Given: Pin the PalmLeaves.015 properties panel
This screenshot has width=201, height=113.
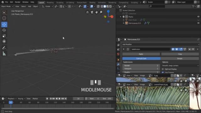Looking at the screenshot, I should 198,40.
